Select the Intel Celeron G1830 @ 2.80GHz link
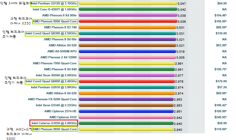The image size is (236, 140). tap(54, 123)
